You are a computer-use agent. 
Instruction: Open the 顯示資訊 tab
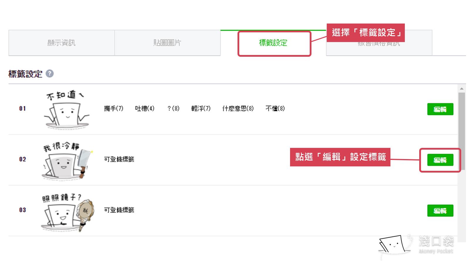click(61, 43)
